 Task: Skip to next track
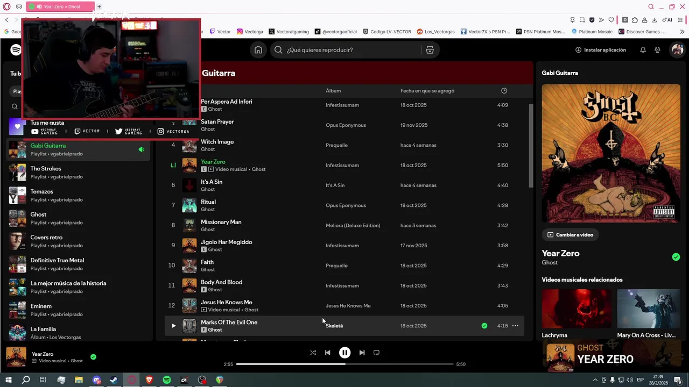(x=362, y=353)
